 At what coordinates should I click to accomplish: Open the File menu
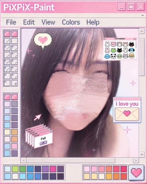[x=11, y=22]
